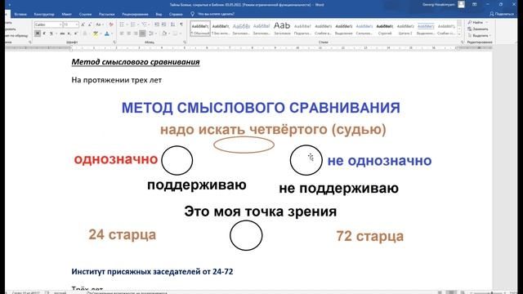Open the Ссылки ribbon tab

click(x=85, y=14)
